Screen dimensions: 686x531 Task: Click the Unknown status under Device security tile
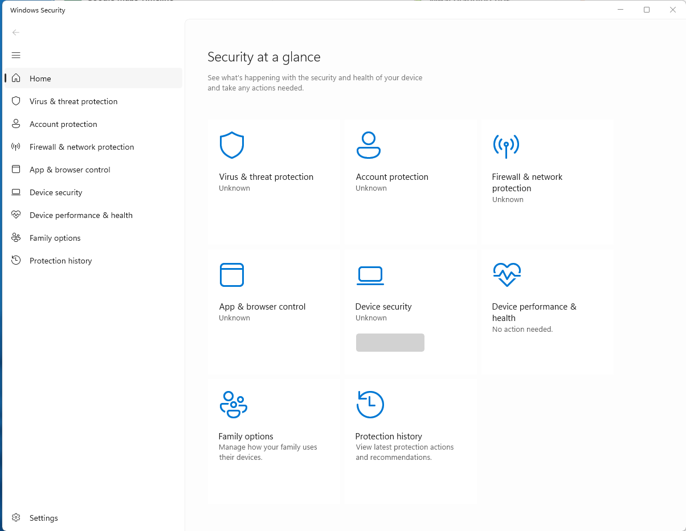click(x=371, y=318)
